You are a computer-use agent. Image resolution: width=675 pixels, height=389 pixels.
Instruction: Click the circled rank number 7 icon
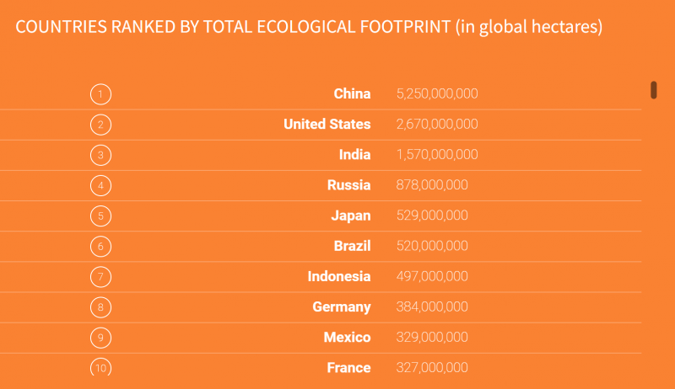click(x=100, y=276)
